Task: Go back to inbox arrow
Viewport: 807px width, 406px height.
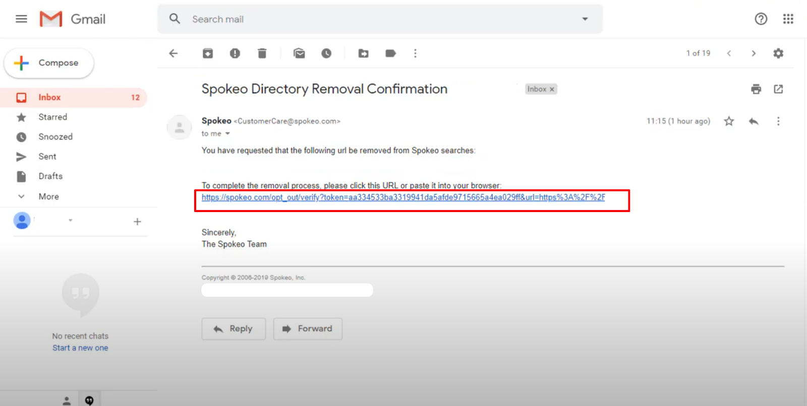Action: [174, 53]
